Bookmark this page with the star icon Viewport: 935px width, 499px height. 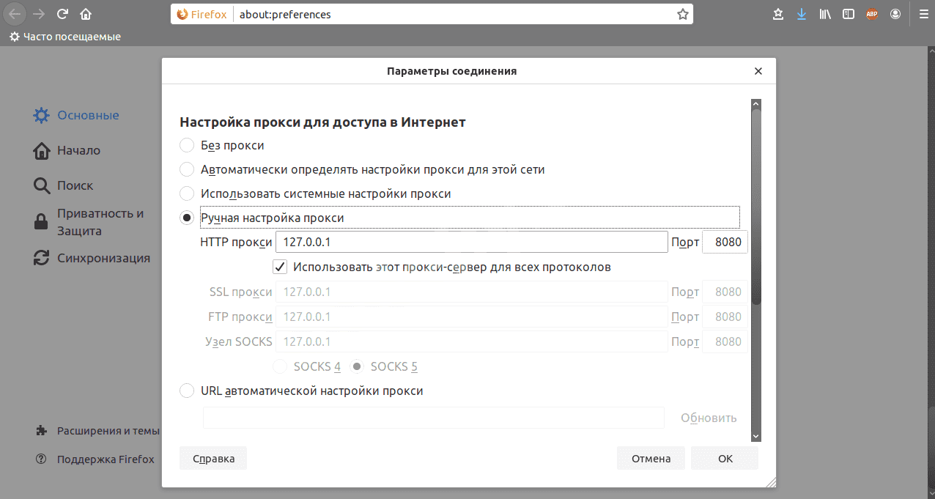(682, 14)
